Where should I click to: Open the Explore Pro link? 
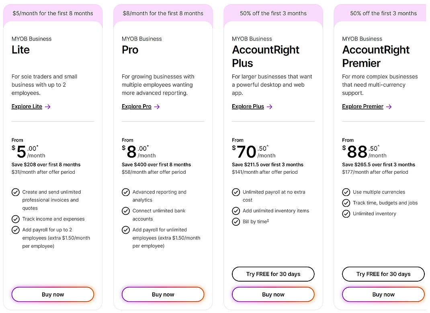[137, 107]
